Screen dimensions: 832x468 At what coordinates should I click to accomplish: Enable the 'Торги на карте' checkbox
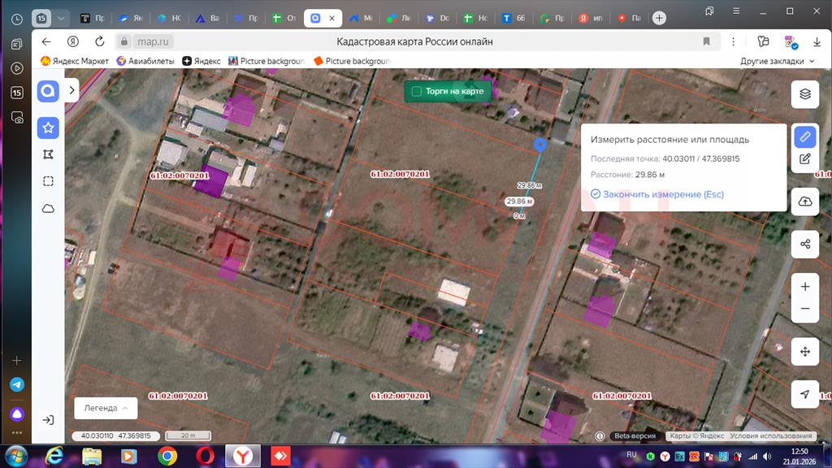coord(417,91)
